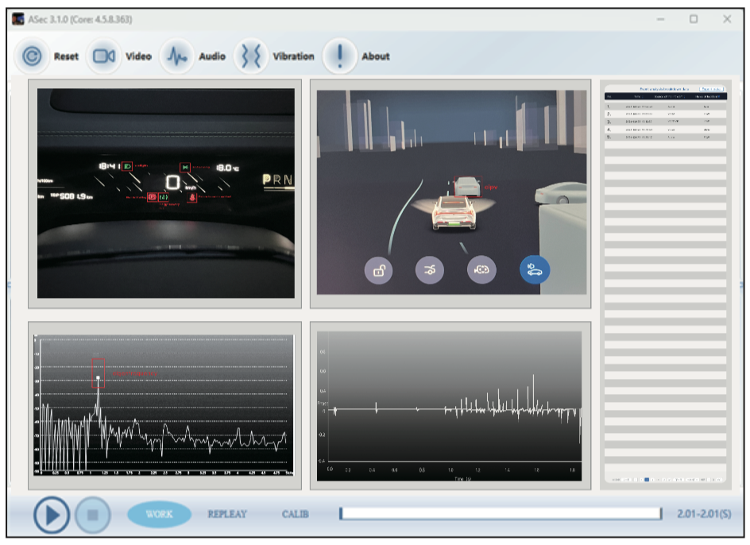Viewport: 750px width, 545px height.
Task: Open the Video module via camera icon
Action: (x=103, y=56)
